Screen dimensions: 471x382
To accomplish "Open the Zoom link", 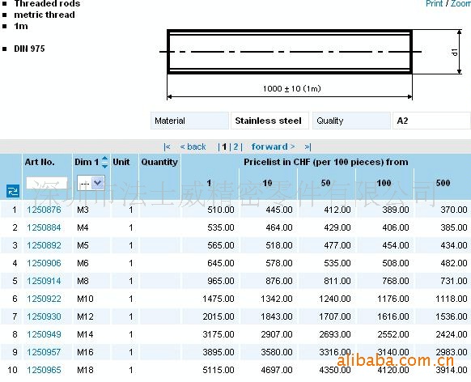I will (460, 3).
